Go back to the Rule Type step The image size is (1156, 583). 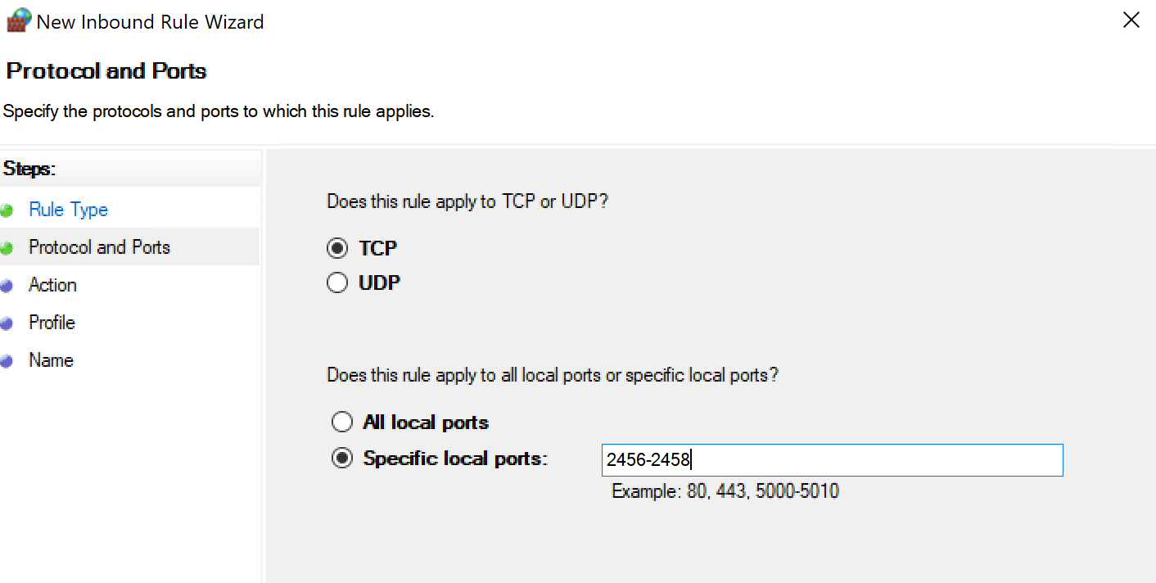click(x=68, y=210)
